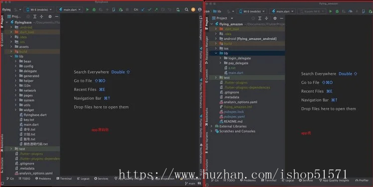Click the profiler gauge icon in flying_amazon toolbar
This screenshot has height=187, width=373.
pos(350,11)
